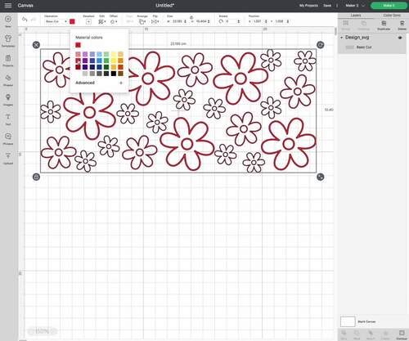Open the Edit dropdown in the toolbar

click(102, 21)
